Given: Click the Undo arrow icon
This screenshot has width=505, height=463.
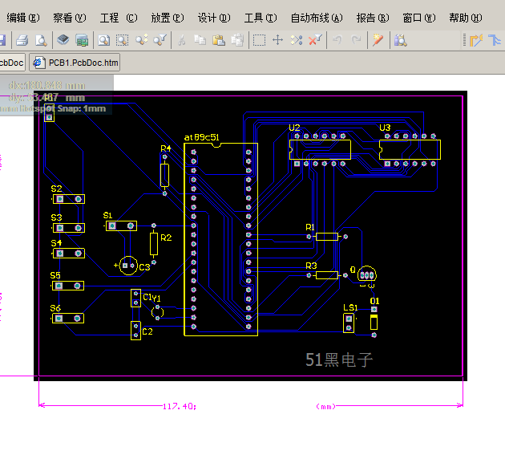Looking at the screenshot, I should tap(337, 40).
